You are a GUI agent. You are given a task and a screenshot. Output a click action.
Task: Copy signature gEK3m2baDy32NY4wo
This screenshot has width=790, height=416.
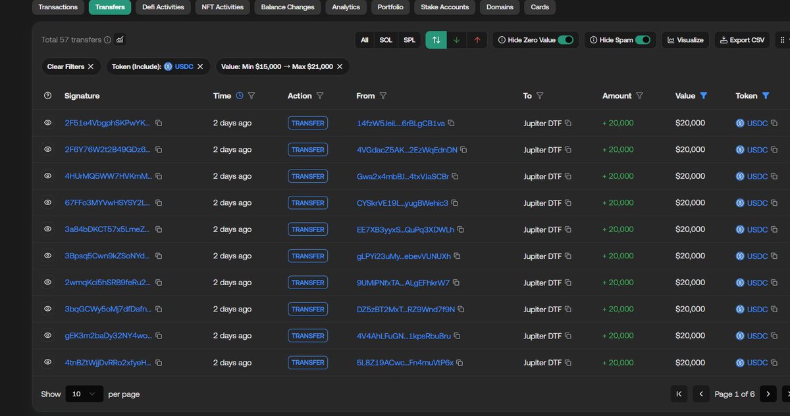[159, 336]
